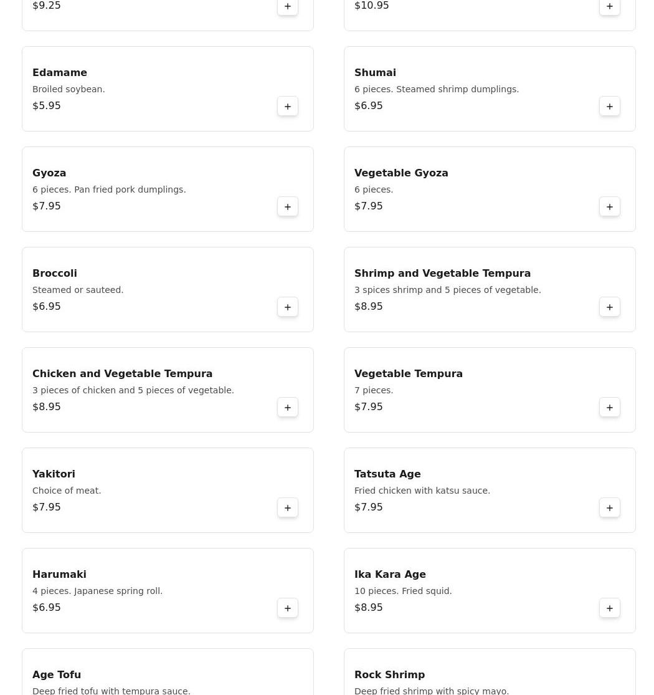Screen dimensions: 654x695
Task: Add the $10.95 item at top
Action: point(610,7)
